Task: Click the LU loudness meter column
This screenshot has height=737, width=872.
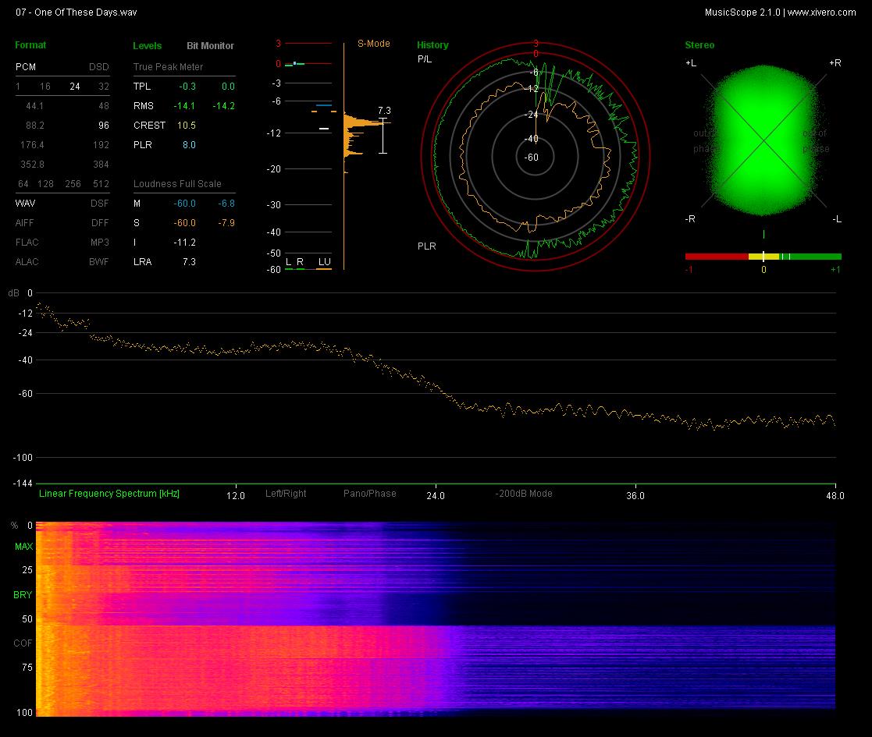Action: coord(324,262)
